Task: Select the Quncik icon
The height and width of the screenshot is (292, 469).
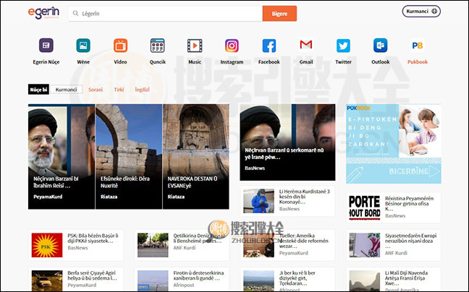Action: (157, 46)
